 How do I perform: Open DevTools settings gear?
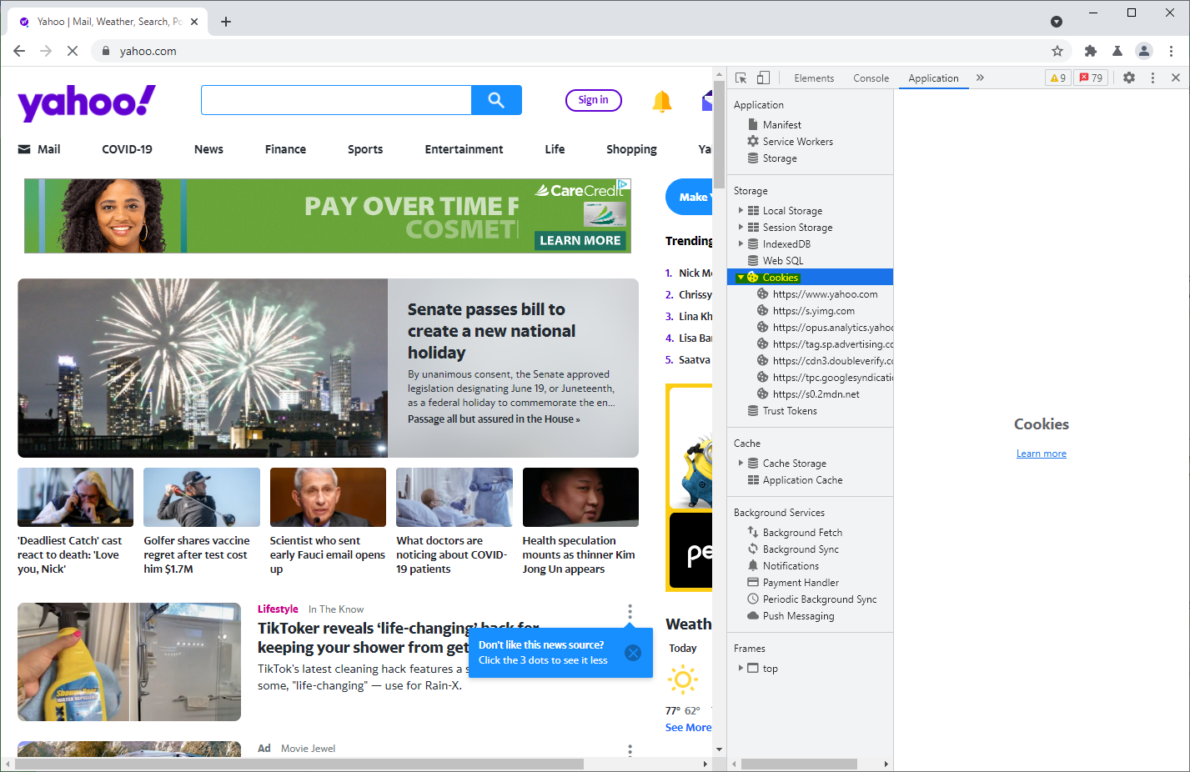click(x=1129, y=78)
